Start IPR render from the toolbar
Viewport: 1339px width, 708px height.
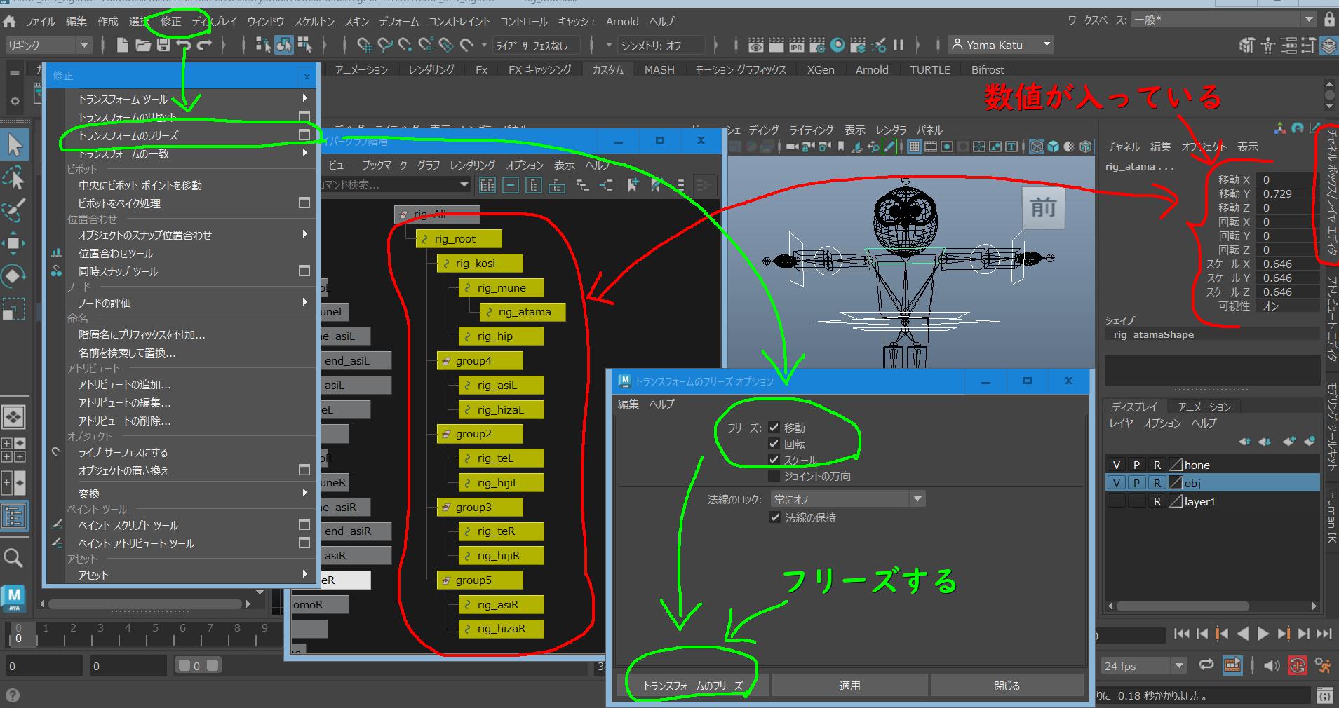797,46
